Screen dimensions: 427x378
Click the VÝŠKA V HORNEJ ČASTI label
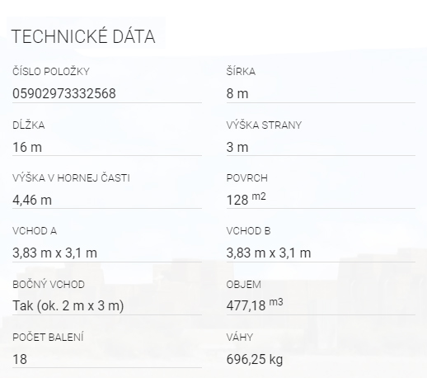coord(71,178)
